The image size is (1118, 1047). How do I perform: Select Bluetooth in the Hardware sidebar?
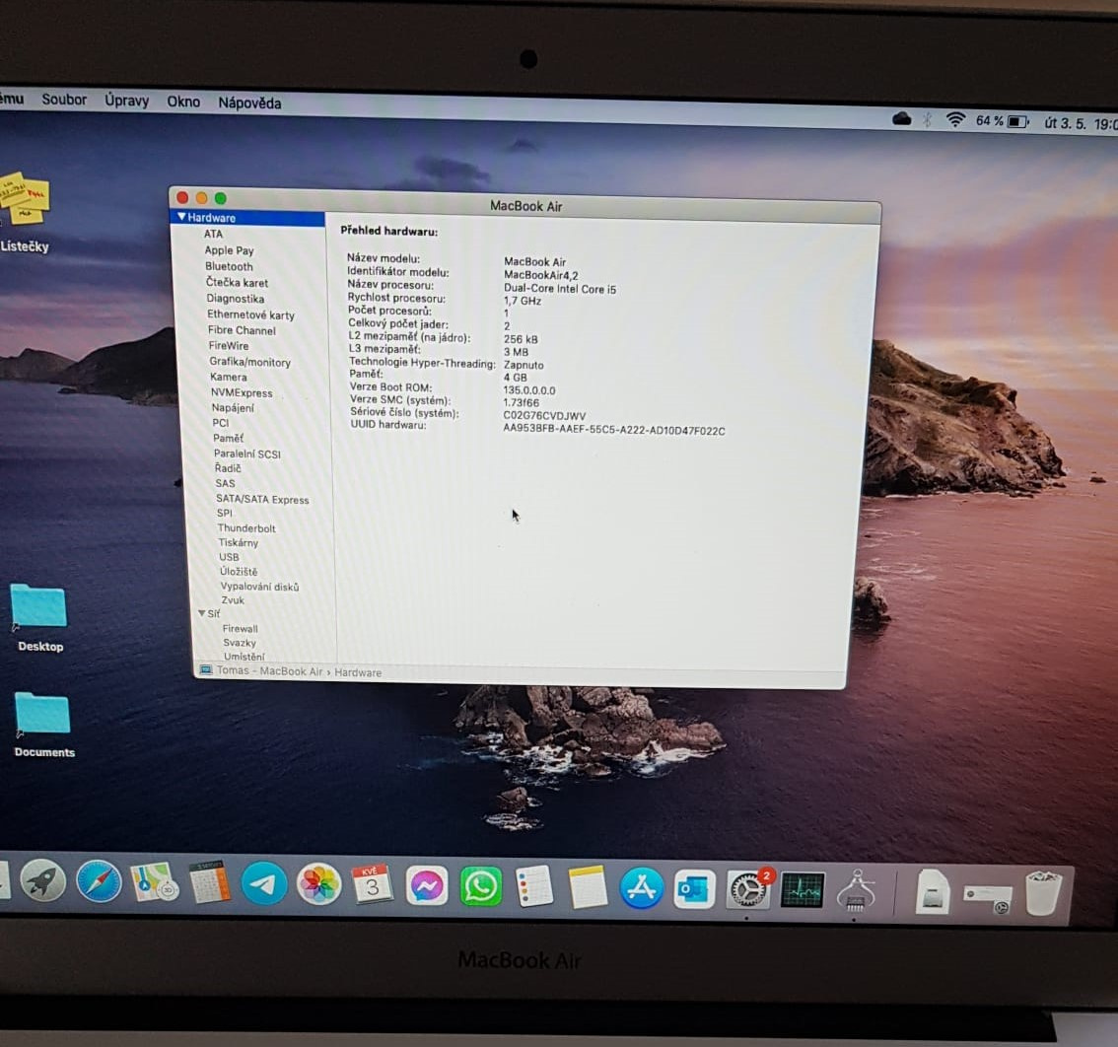pyautogui.click(x=228, y=266)
